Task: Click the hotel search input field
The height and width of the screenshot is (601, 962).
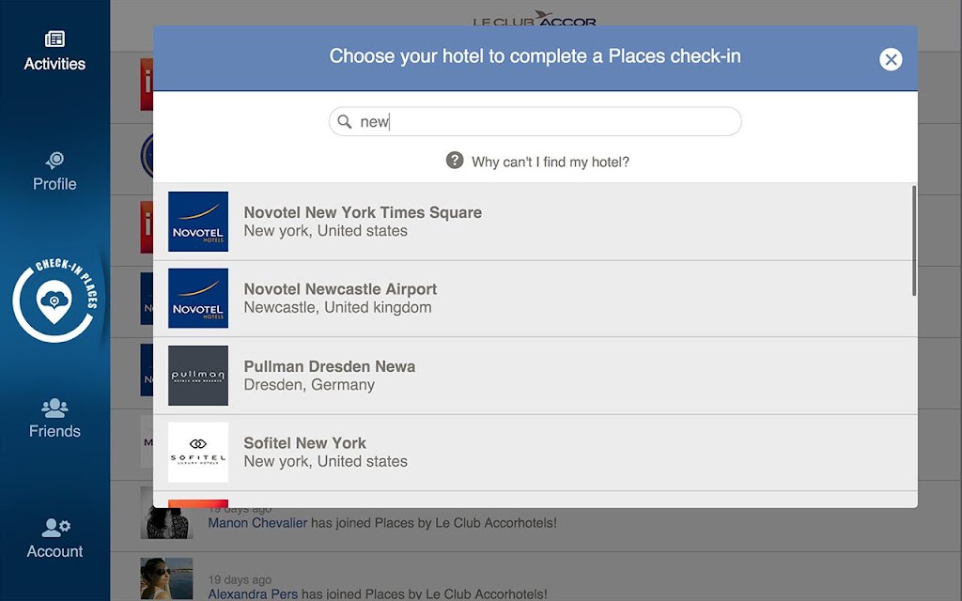Action: point(535,121)
